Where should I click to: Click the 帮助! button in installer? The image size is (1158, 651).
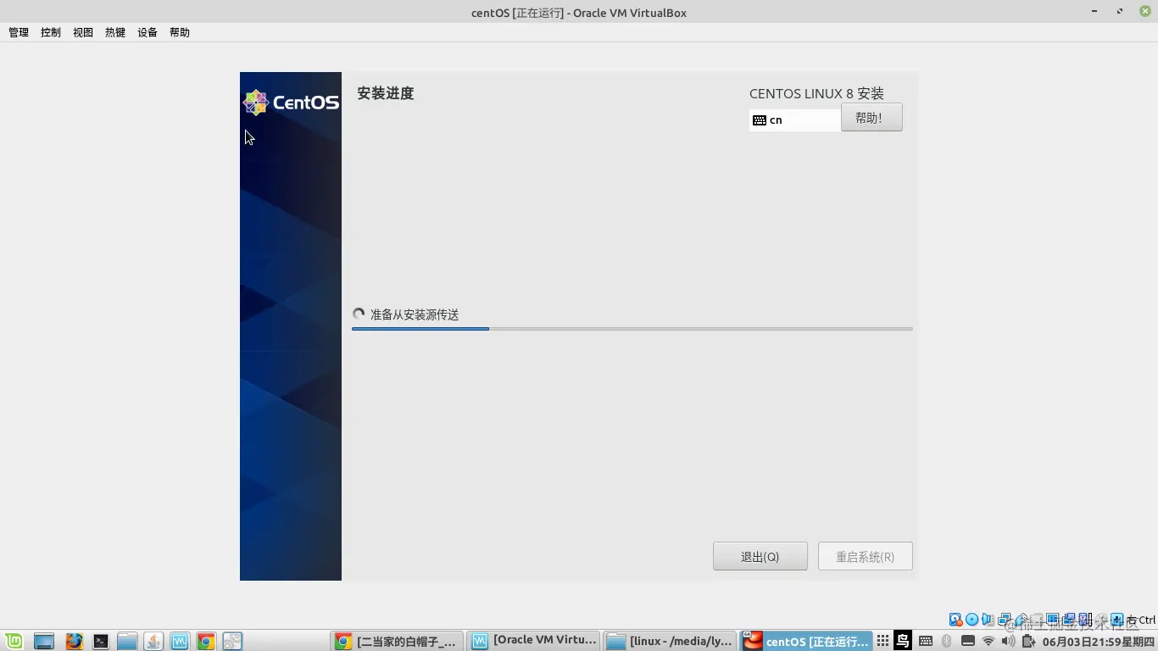point(871,118)
